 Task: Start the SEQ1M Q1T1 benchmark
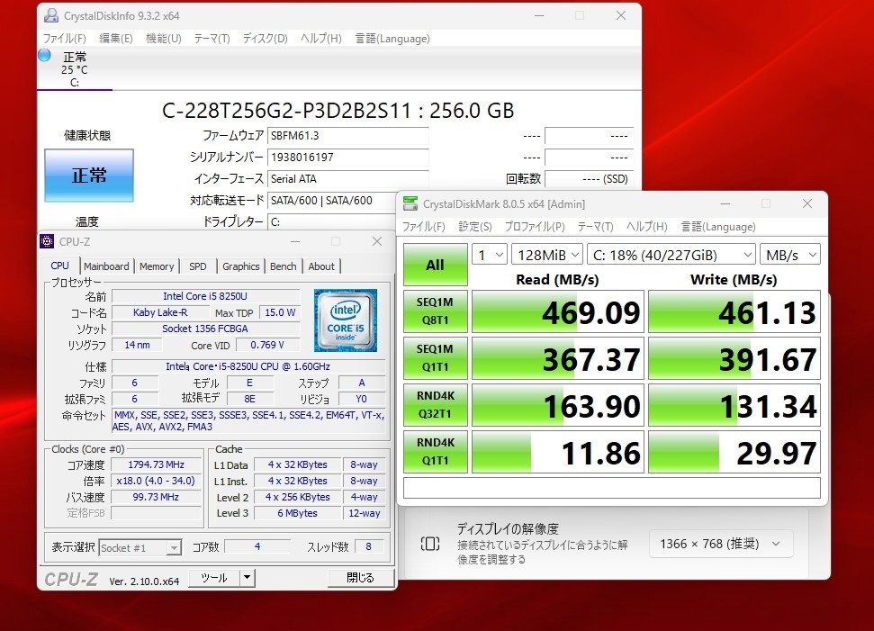435,357
